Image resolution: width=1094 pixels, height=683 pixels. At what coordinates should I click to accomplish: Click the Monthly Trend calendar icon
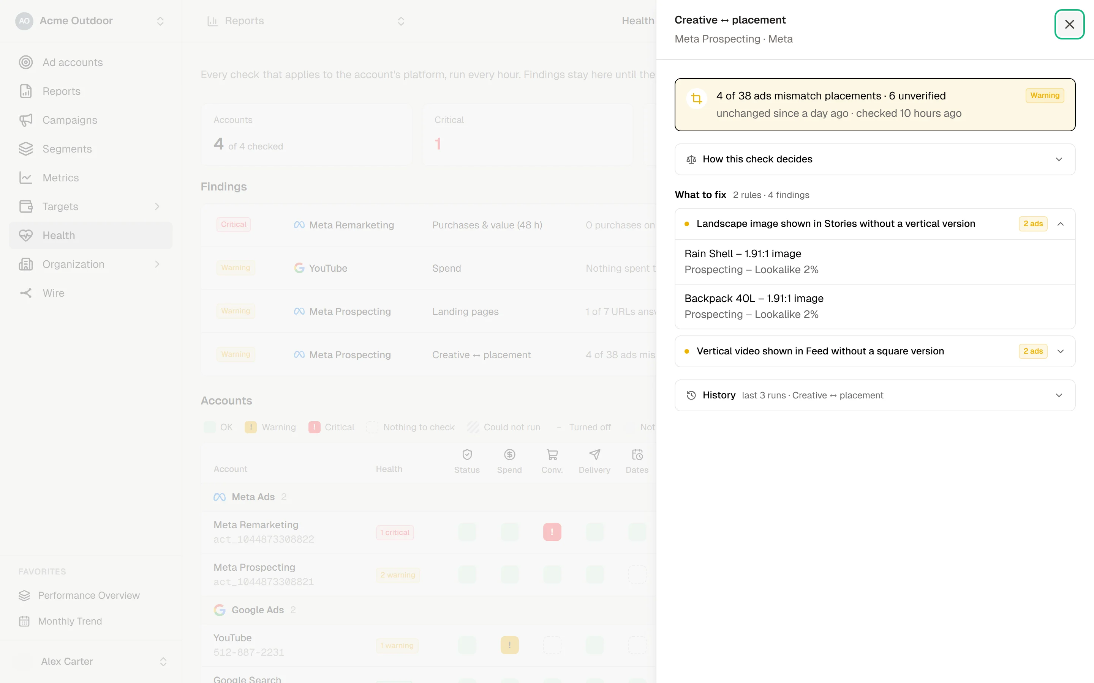tap(24, 621)
